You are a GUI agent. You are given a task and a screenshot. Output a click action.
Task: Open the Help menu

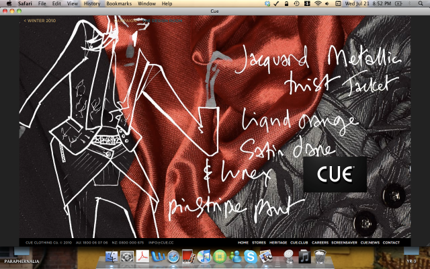(167, 3)
